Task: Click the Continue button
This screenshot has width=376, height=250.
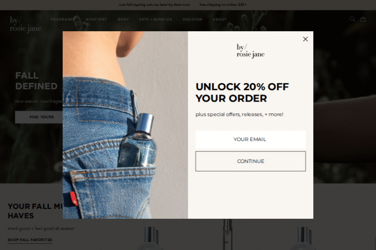Action: 250,161
